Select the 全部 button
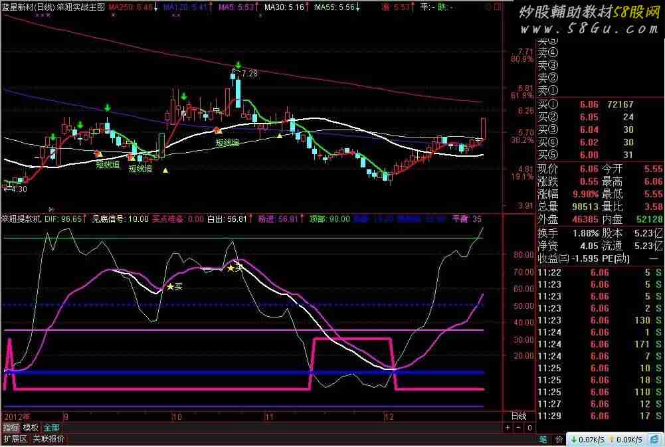The width and height of the screenshot is (665, 447). [x=52, y=428]
